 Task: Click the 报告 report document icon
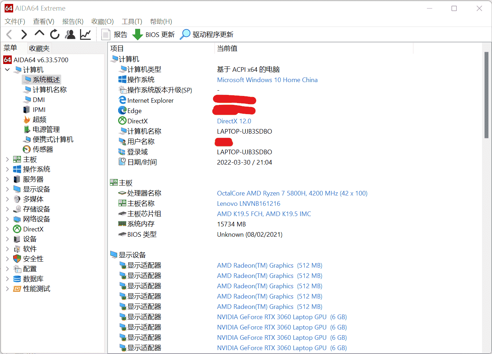tap(106, 34)
